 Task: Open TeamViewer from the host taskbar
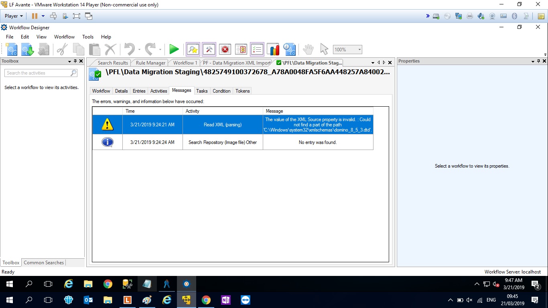(245, 300)
